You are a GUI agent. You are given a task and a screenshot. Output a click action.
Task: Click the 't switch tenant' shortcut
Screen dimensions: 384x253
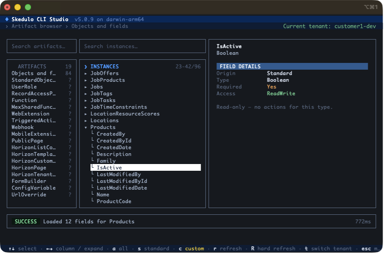328,249
